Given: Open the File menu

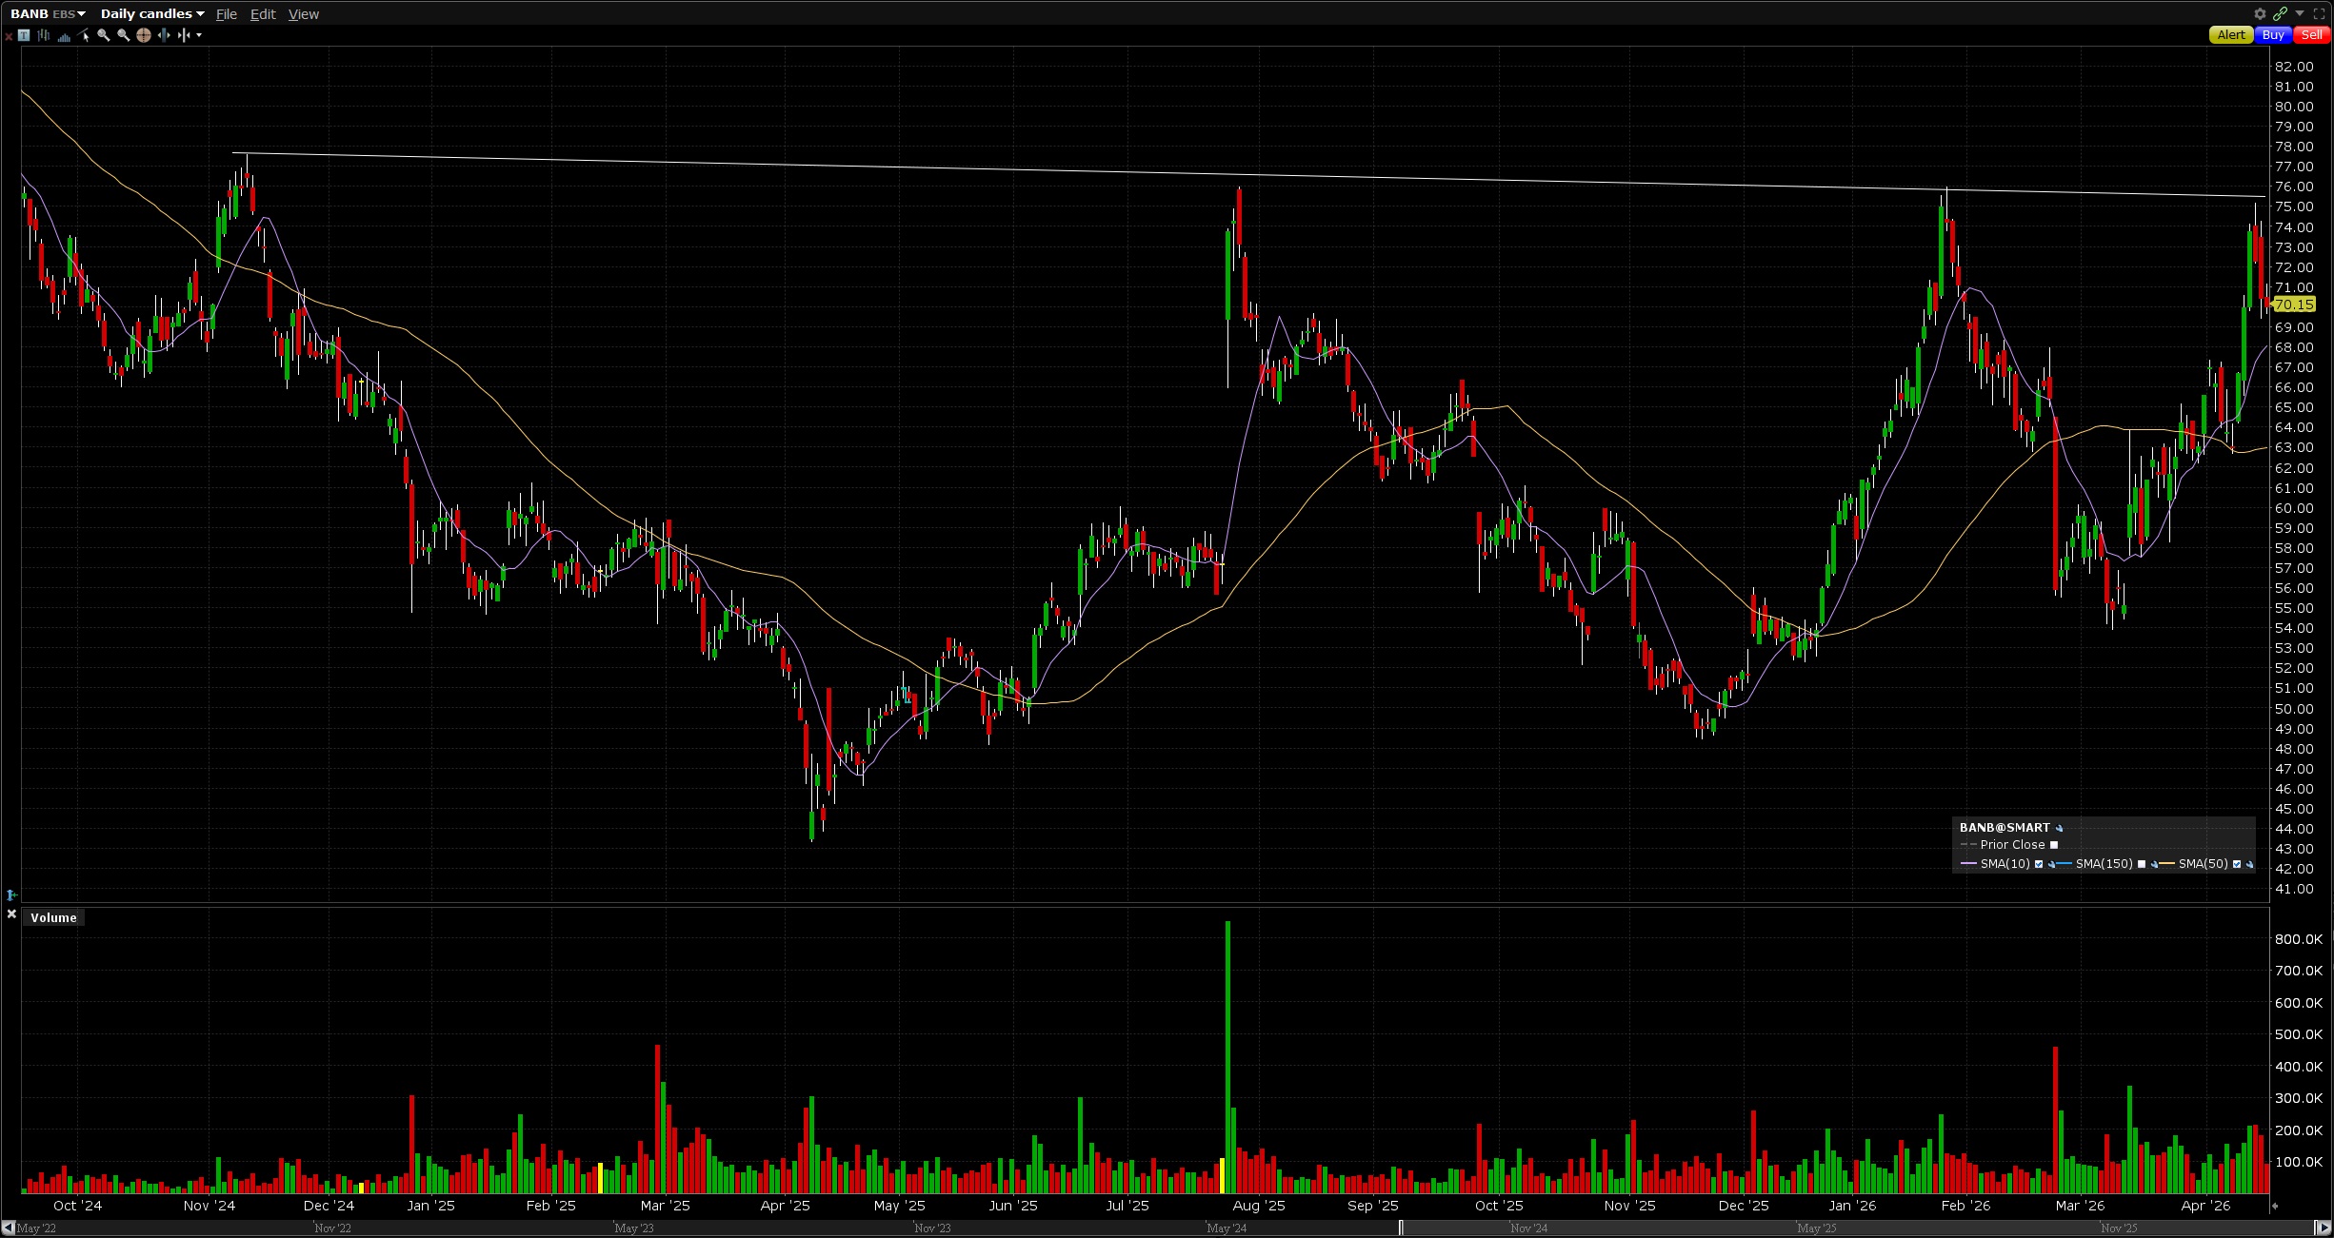Looking at the screenshot, I should (x=226, y=14).
